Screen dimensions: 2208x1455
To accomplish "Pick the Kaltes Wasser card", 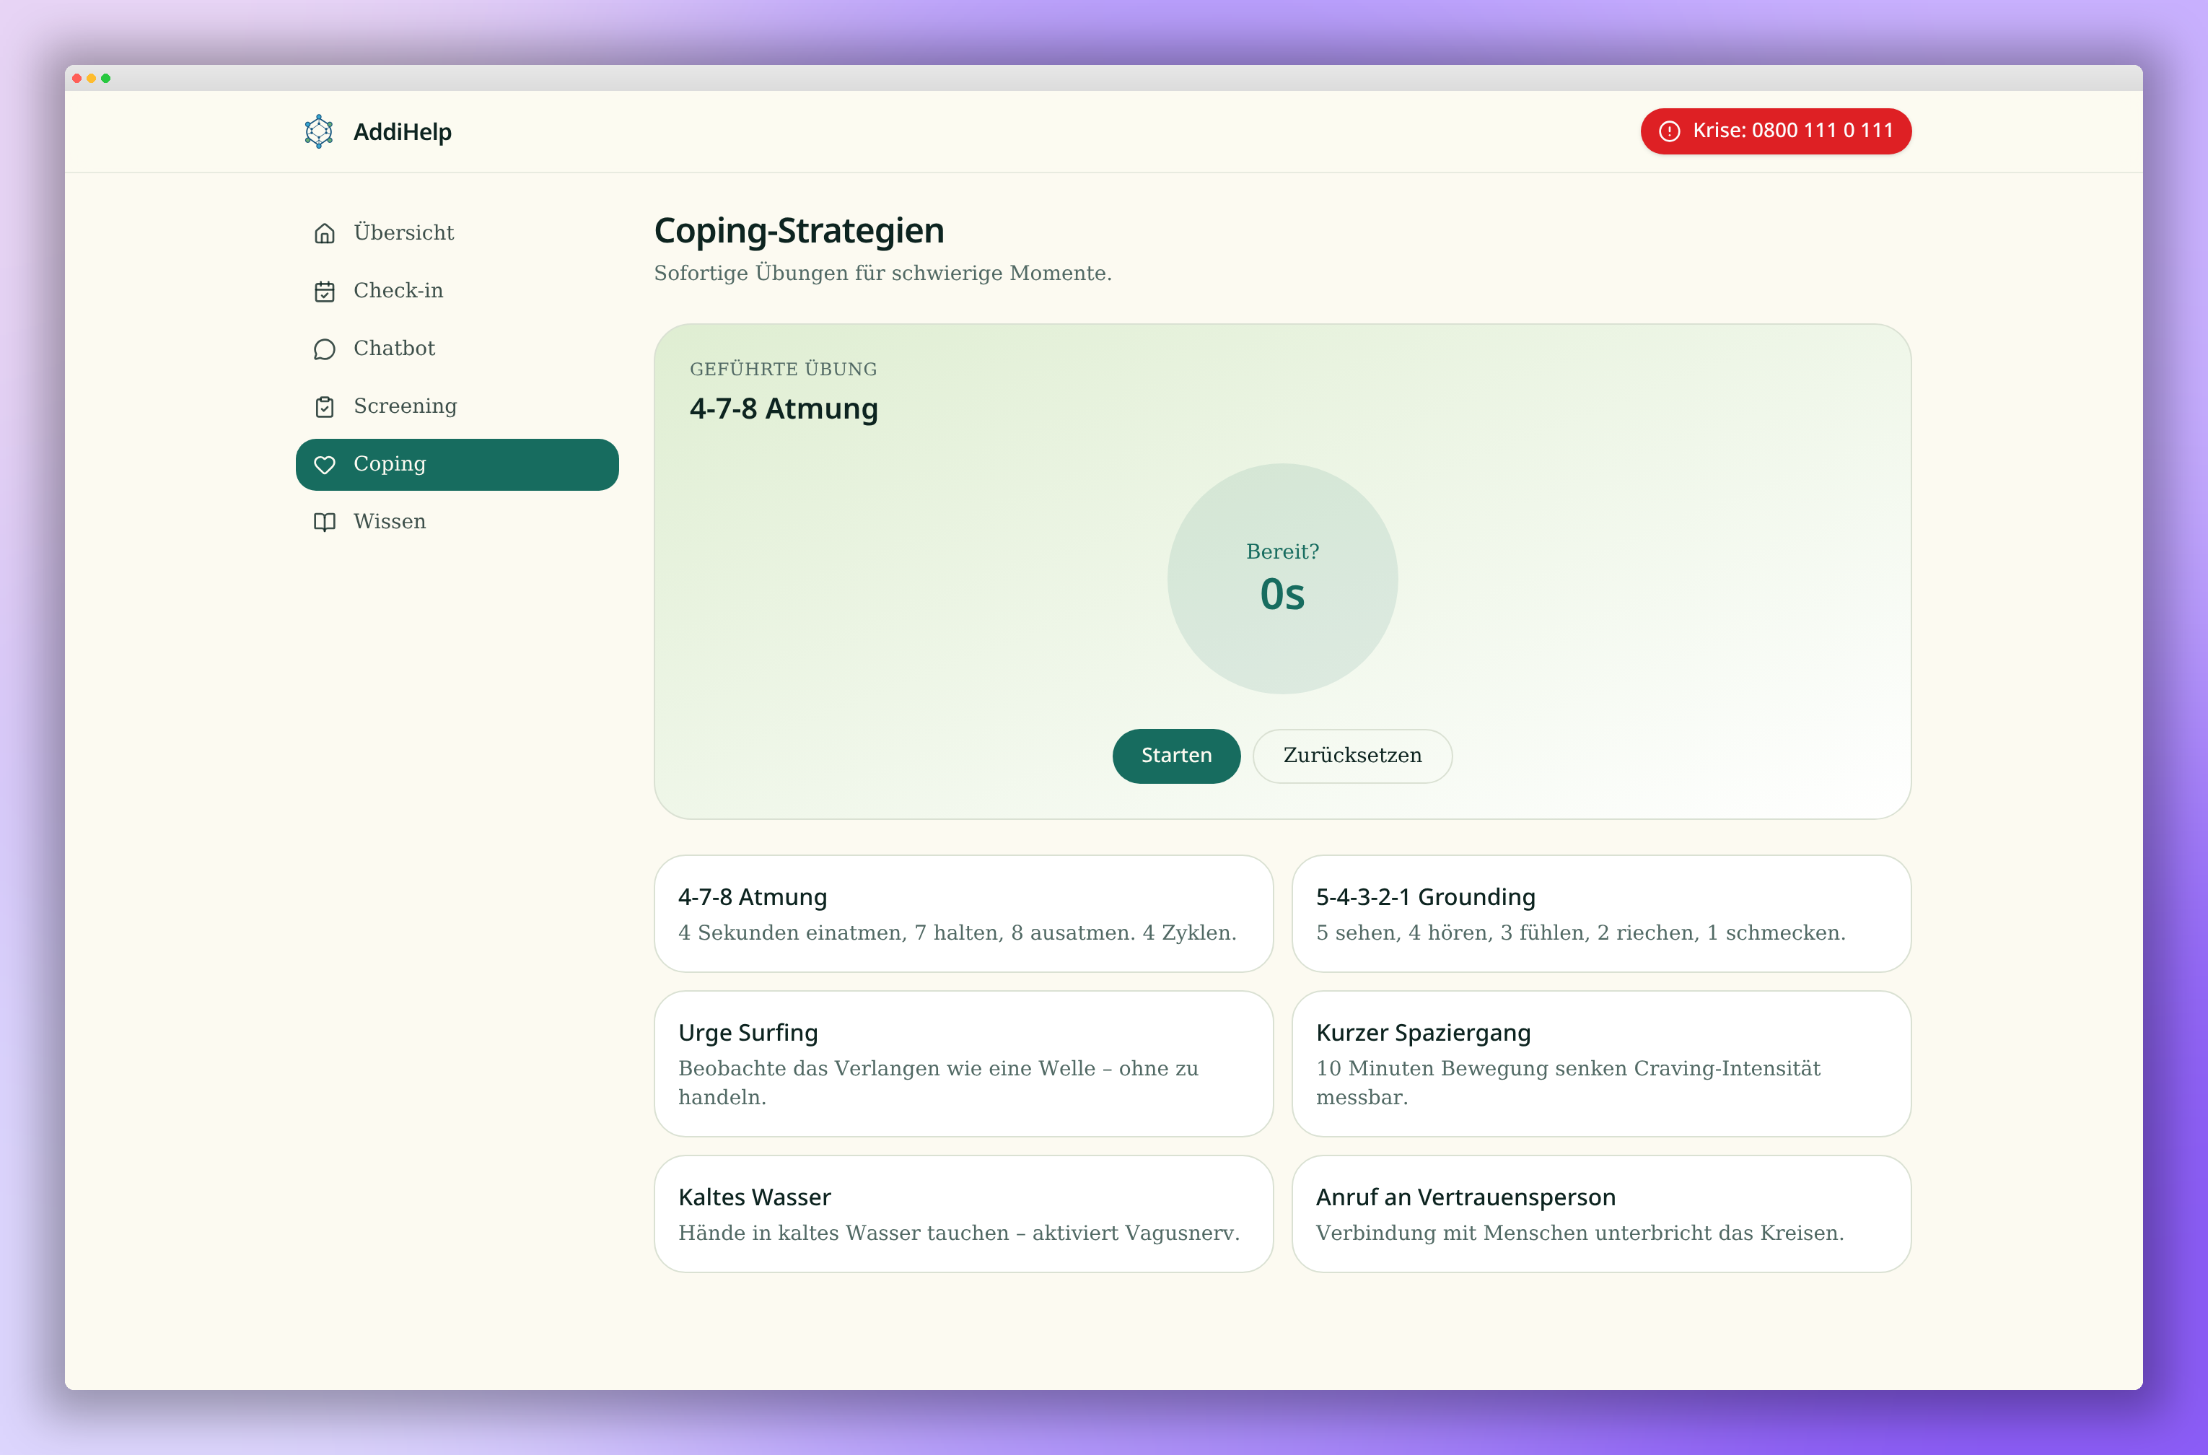I will coord(963,1214).
